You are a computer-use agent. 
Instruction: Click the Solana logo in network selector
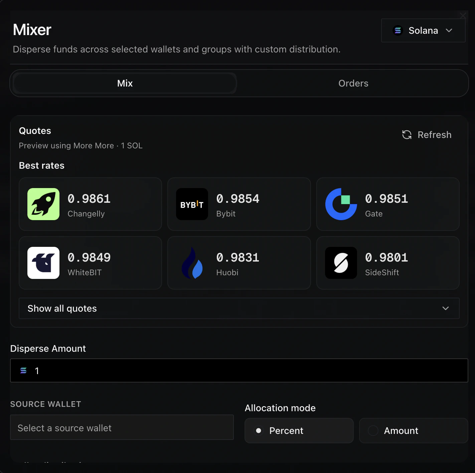point(398,30)
